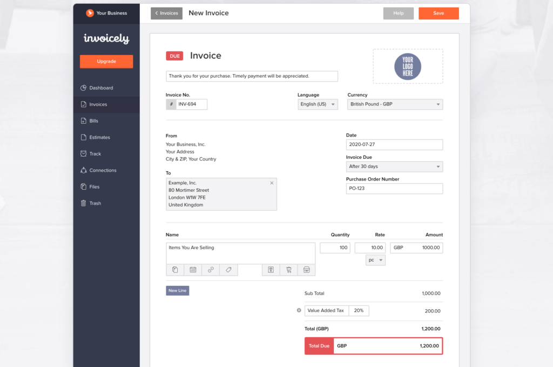The image size is (553, 367).
Task: Open the Files section
Action: pos(95,186)
